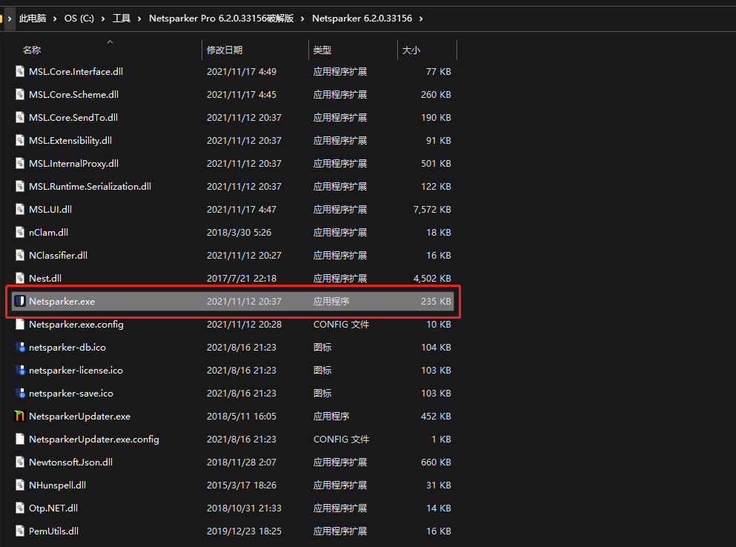Screen dimensions: 736x547
Task: Select the Newtonsoft.Json.dll file name
Action: (71, 463)
